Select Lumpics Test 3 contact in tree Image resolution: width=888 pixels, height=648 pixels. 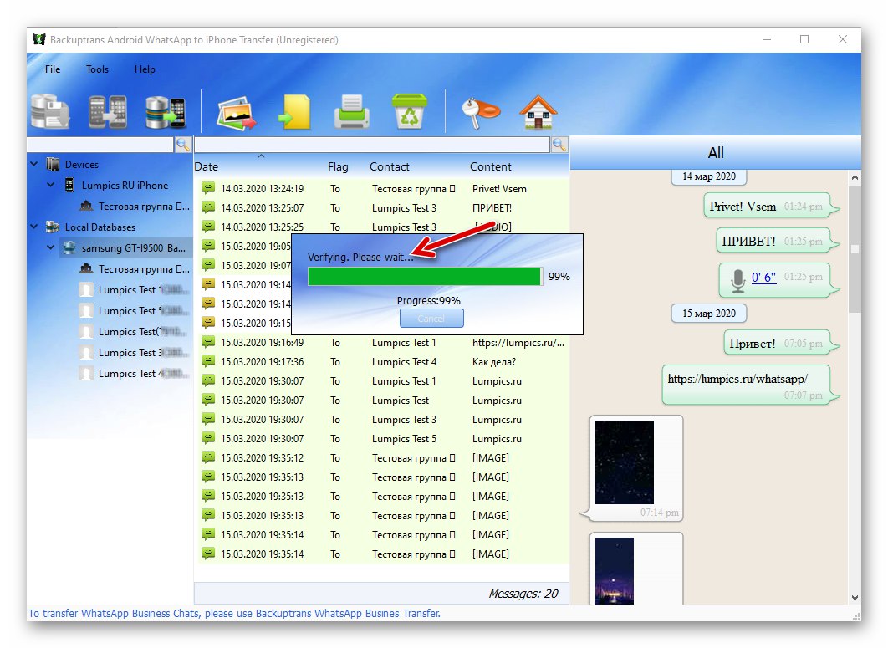[135, 353]
